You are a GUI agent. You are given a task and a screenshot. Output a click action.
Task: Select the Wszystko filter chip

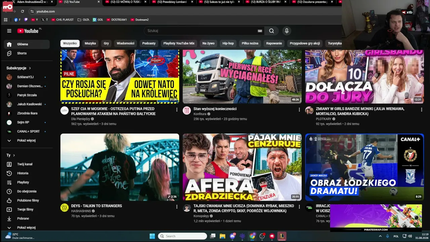click(70, 43)
